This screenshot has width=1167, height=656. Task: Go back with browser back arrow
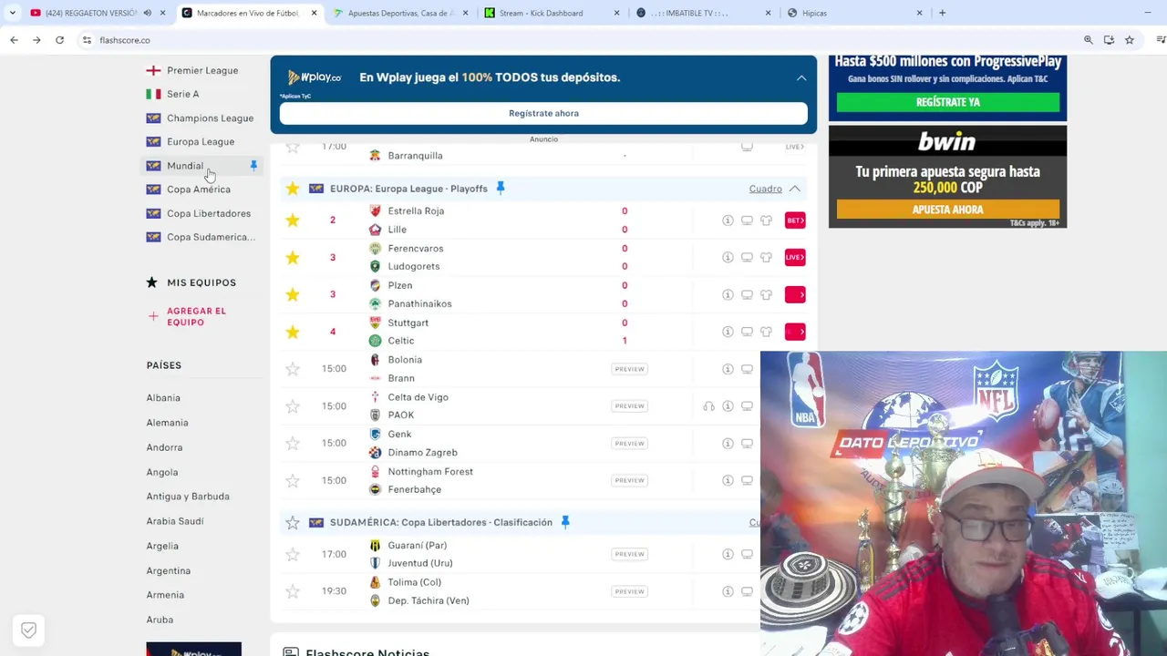pos(14,40)
